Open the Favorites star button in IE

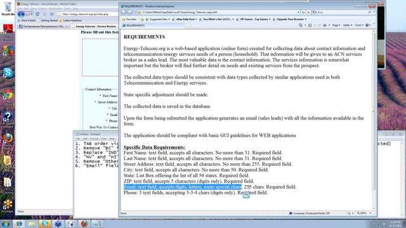click(129, 20)
